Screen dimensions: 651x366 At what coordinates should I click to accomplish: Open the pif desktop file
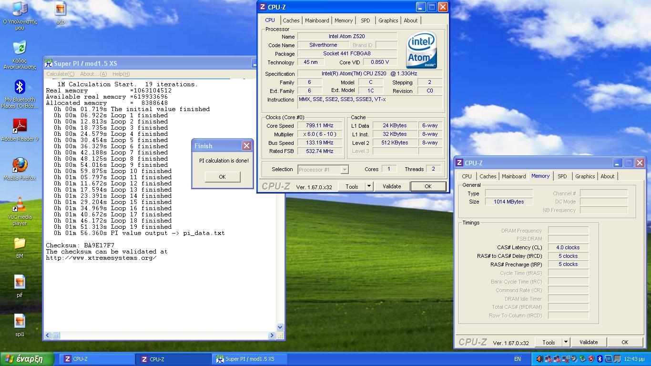click(20, 286)
